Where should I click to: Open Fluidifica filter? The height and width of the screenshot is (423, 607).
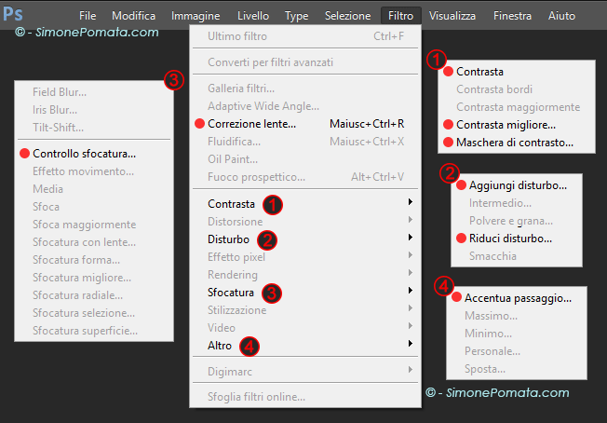305,142
